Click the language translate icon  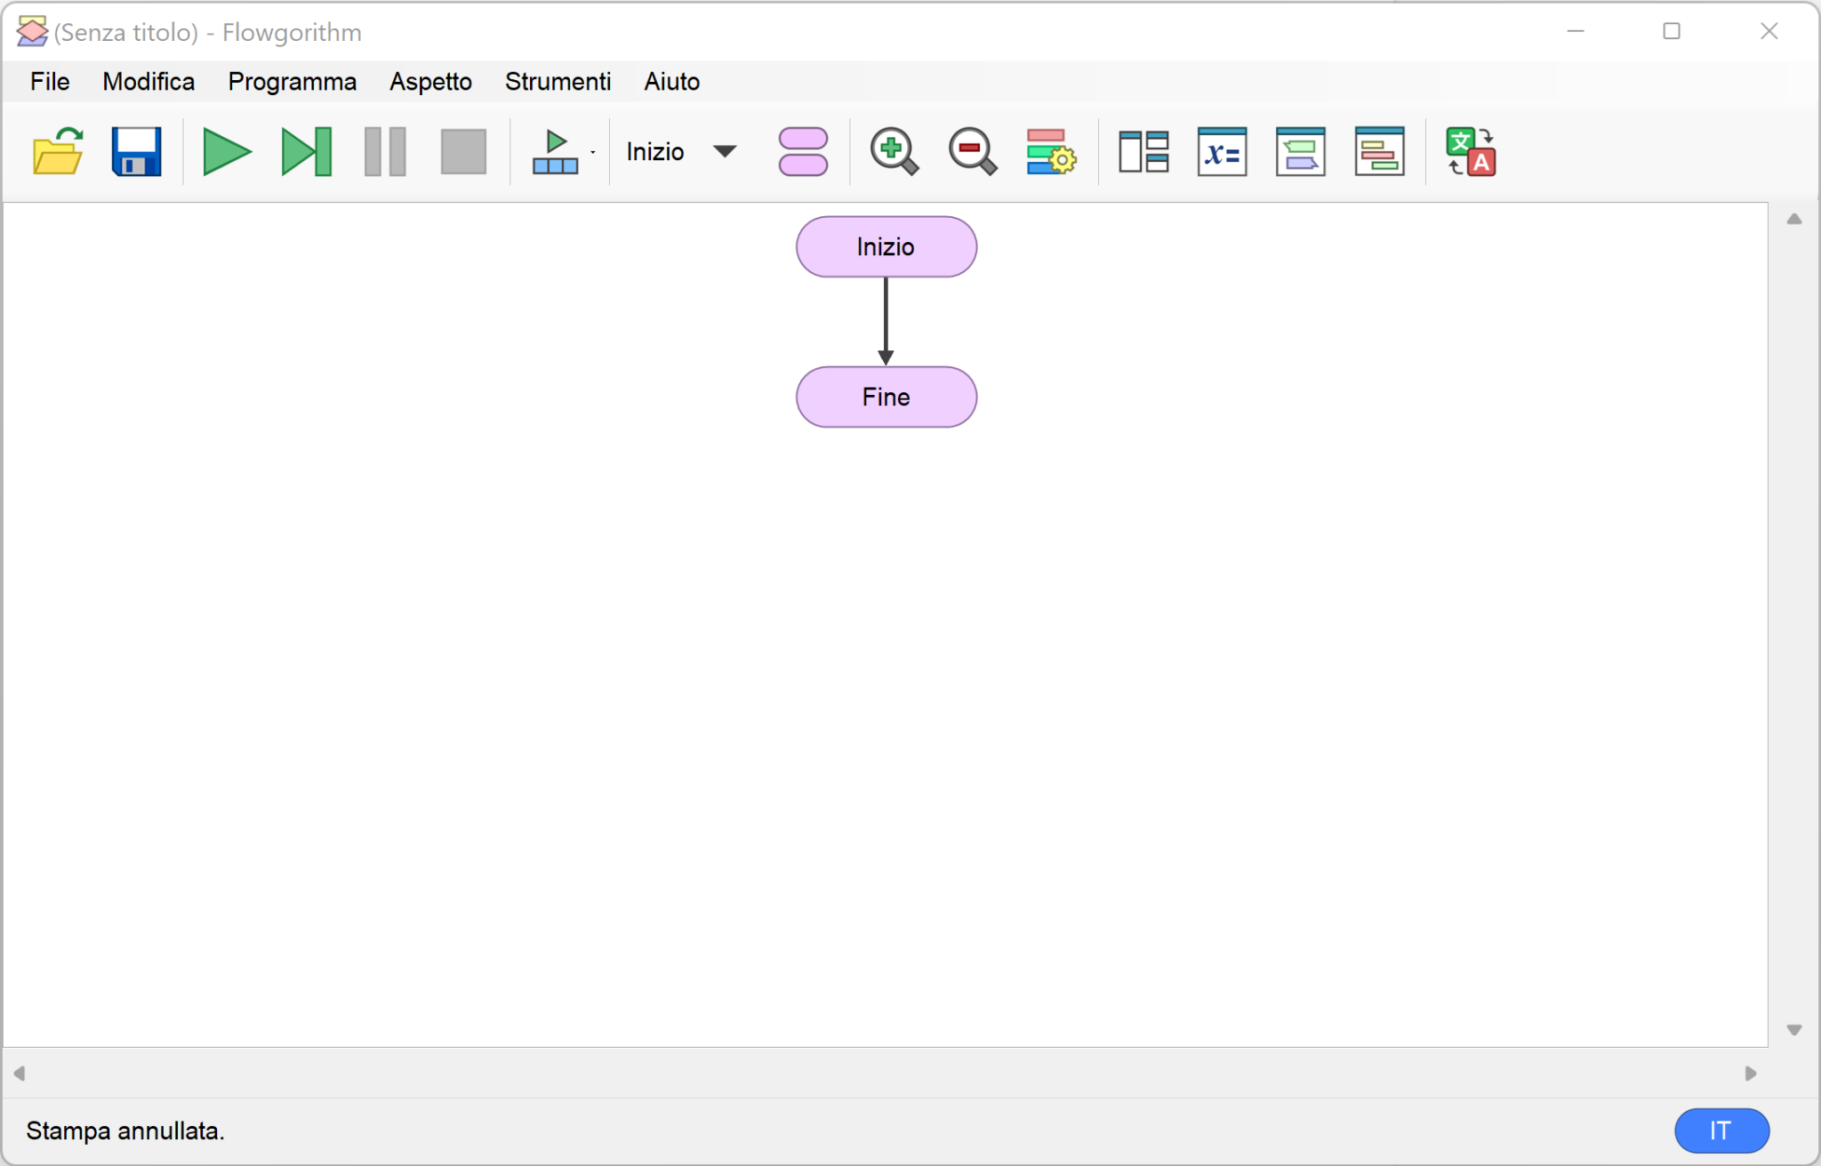(1471, 151)
